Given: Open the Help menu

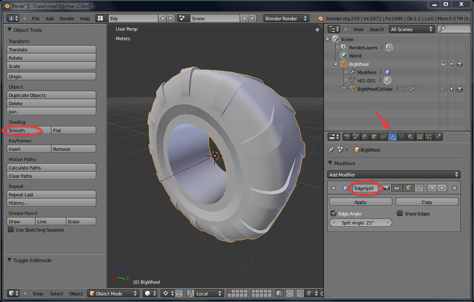Looking at the screenshot, I should click(85, 18).
